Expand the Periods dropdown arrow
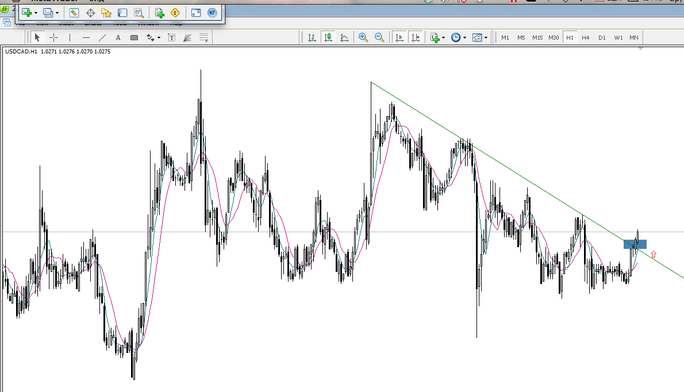Viewport: 684px width, 392px height. [464, 38]
